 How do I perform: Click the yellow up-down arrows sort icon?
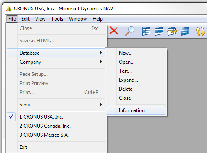coord(200,31)
